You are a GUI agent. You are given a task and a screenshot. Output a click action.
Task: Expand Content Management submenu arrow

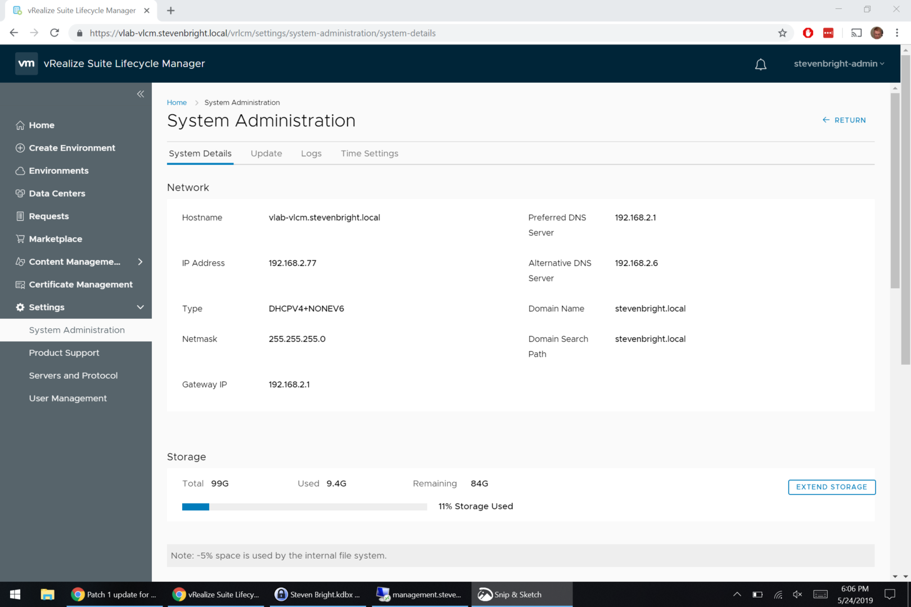tap(140, 262)
